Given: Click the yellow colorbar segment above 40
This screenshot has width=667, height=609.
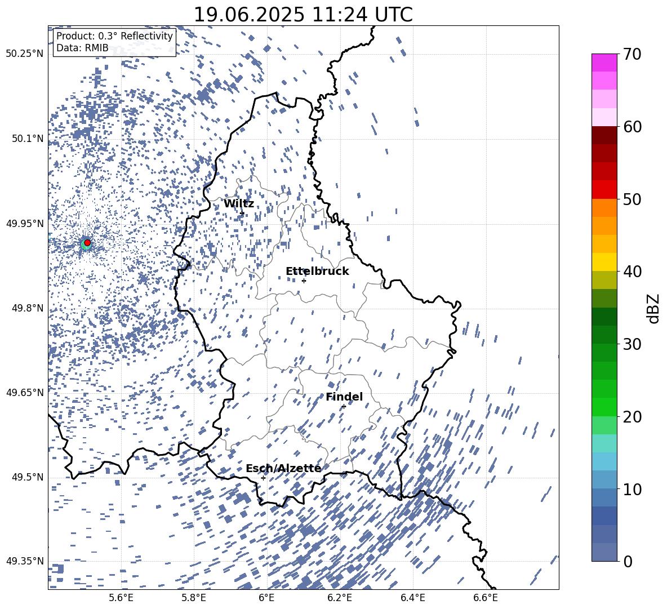Looking at the screenshot, I should tap(604, 262).
